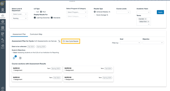Screen dimensions: 170x91
Task: Expand the Goal filter dropdown
Action: click(130, 43)
